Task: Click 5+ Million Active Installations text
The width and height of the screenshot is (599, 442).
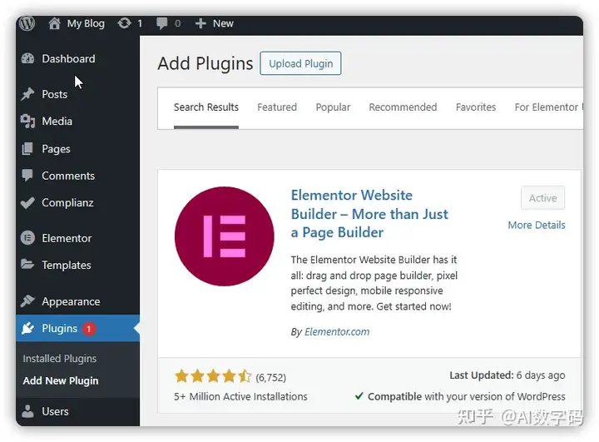Action: click(240, 396)
